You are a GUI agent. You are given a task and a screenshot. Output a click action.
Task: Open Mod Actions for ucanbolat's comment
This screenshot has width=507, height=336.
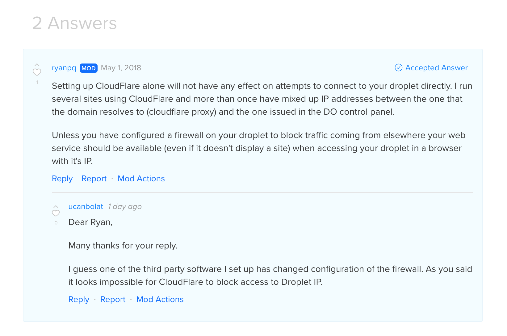pos(160,300)
